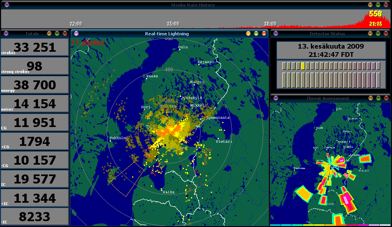The height and width of the screenshot is (227, 392).
Task: Select the energy value 38 700
Action: (x=35, y=85)
